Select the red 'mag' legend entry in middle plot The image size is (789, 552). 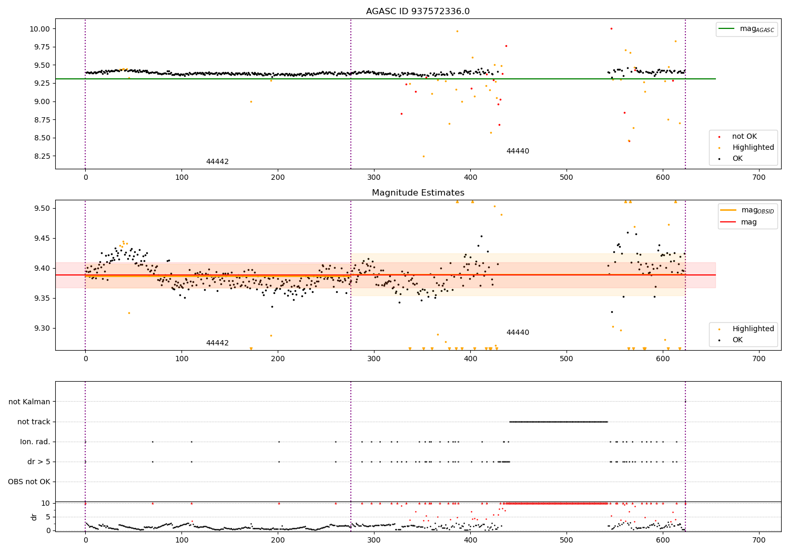739,222
